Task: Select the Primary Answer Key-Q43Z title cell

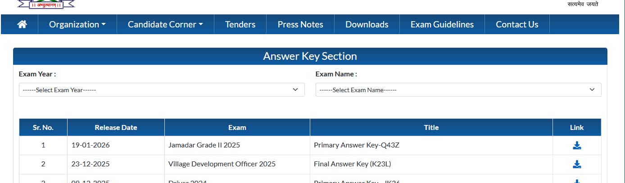Action: coord(356,145)
